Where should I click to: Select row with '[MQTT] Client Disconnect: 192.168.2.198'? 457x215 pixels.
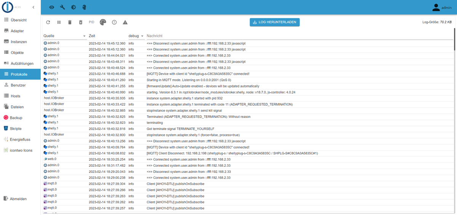tap(248, 153)
